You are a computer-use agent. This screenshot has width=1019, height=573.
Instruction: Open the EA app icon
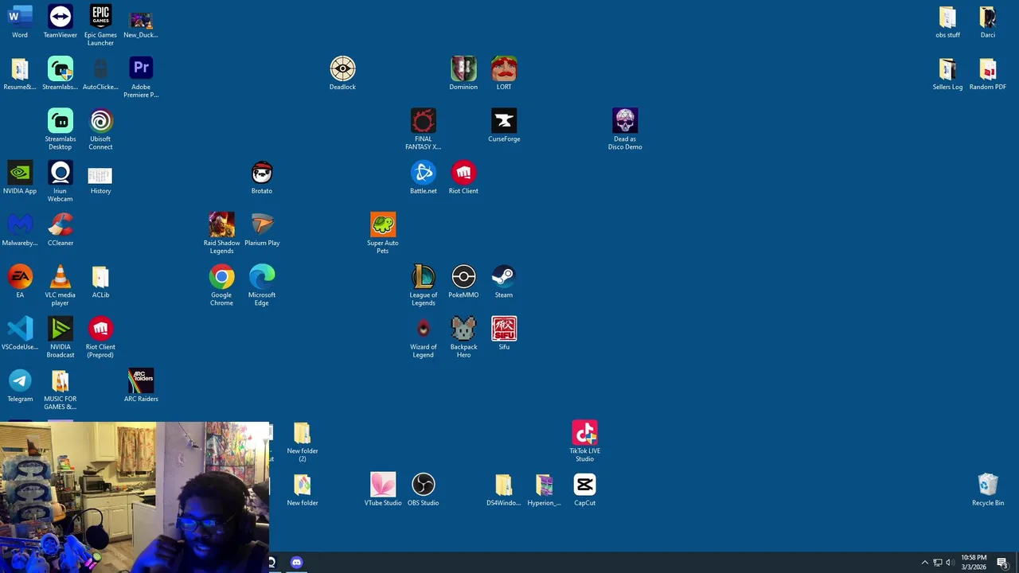pos(20,277)
